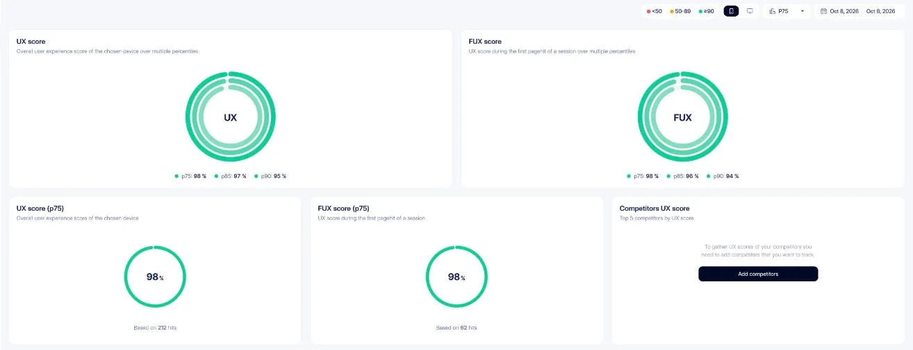Viewport: 913px width, 350px height.
Task: Click the competitors instruction text above button
Action: (x=758, y=250)
